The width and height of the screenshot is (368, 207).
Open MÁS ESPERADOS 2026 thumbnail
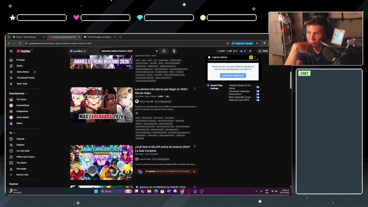[101, 105]
